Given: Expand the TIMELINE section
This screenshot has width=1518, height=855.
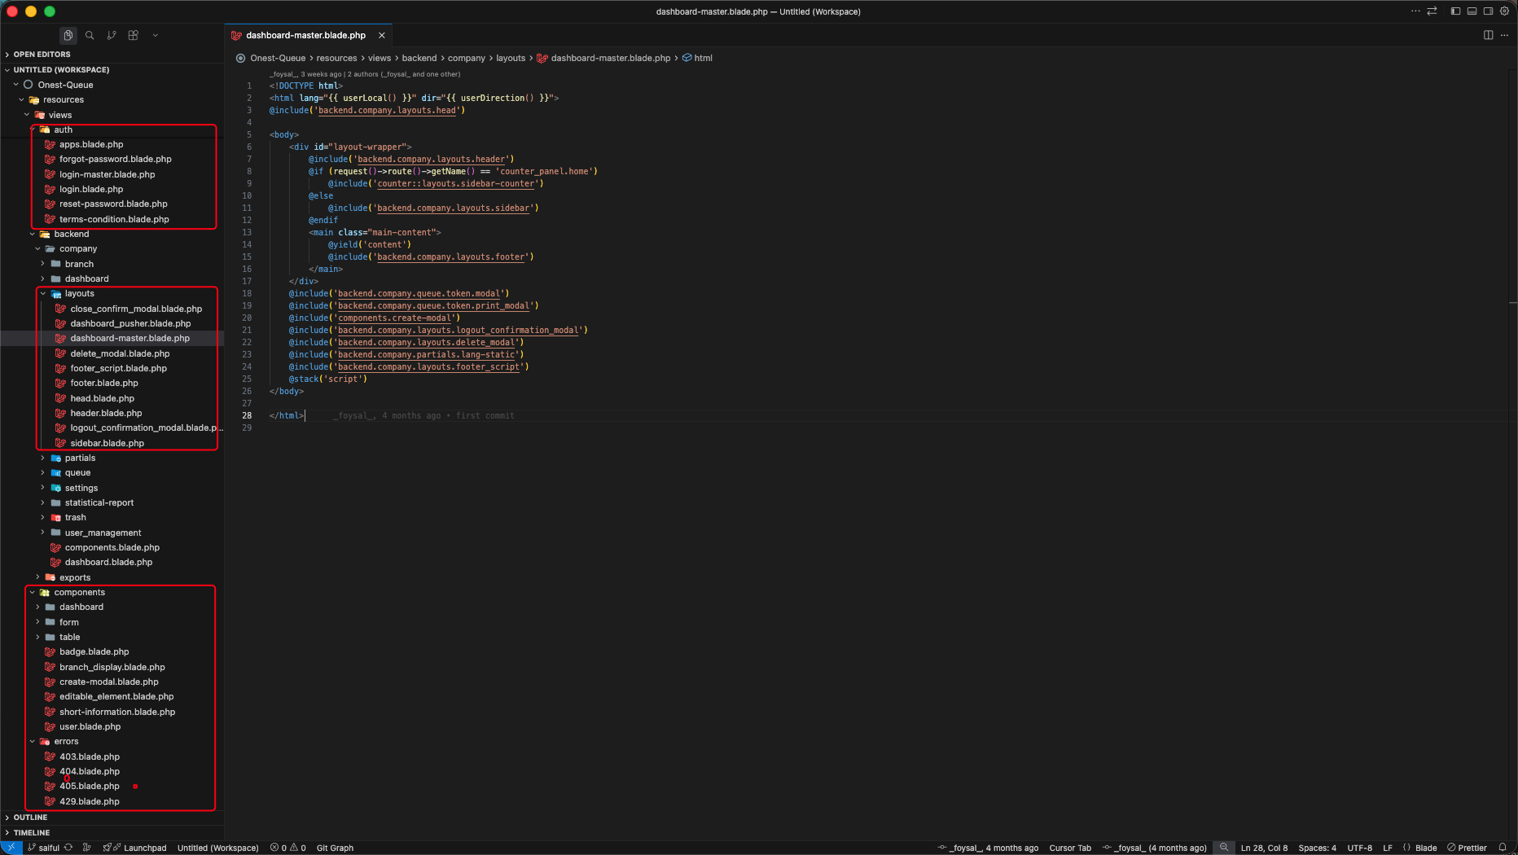Looking at the screenshot, I should pyautogui.click(x=112, y=833).
